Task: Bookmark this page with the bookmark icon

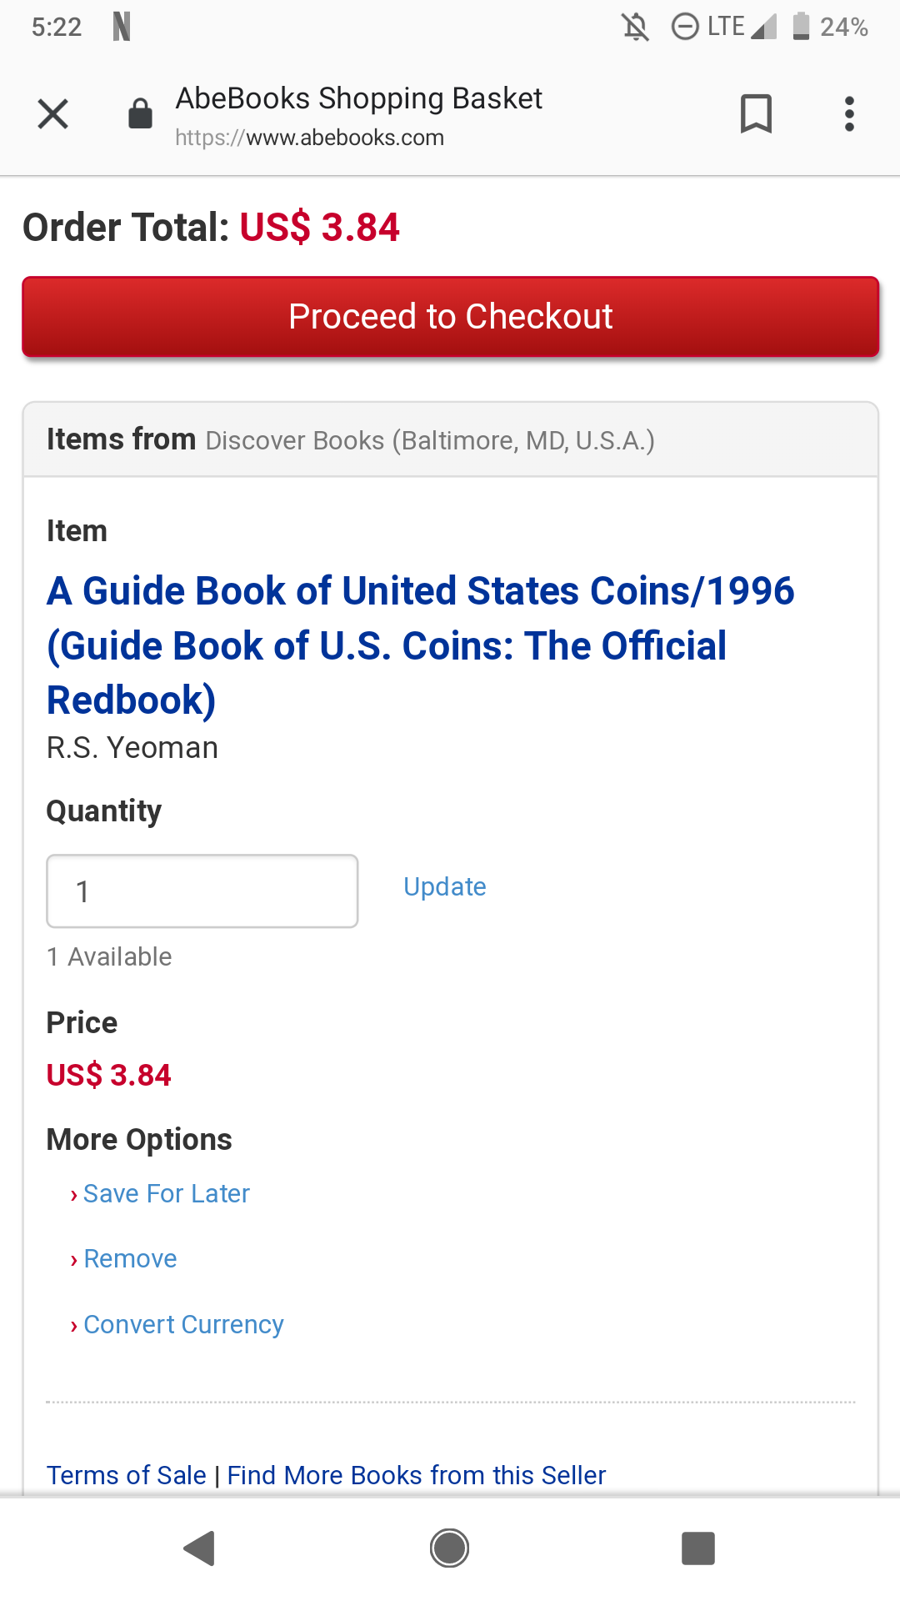Action: pos(756,113)
